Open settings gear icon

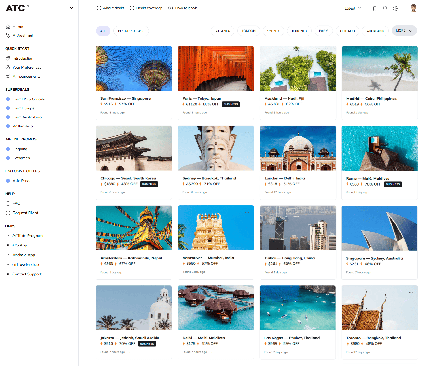[396, 8]
